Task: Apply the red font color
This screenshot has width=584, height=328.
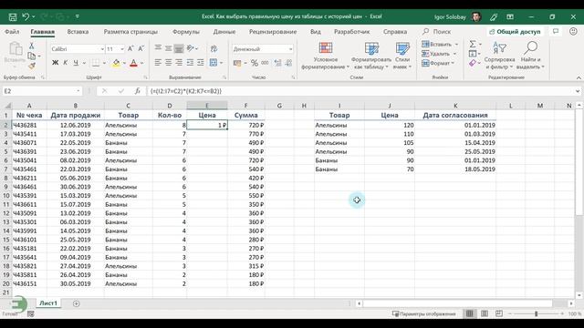Action: pos(133,63)
